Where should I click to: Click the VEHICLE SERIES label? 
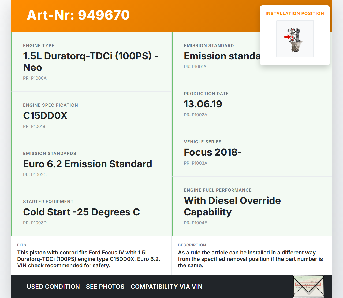click(x=203, y=142)
